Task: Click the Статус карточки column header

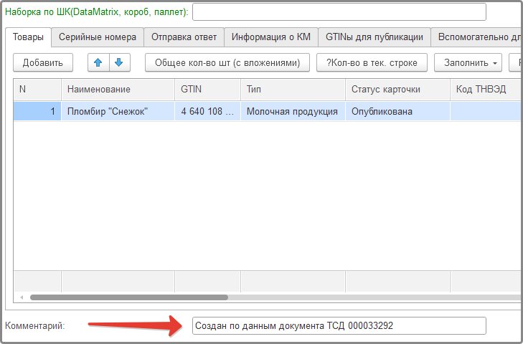Action: 398,90
